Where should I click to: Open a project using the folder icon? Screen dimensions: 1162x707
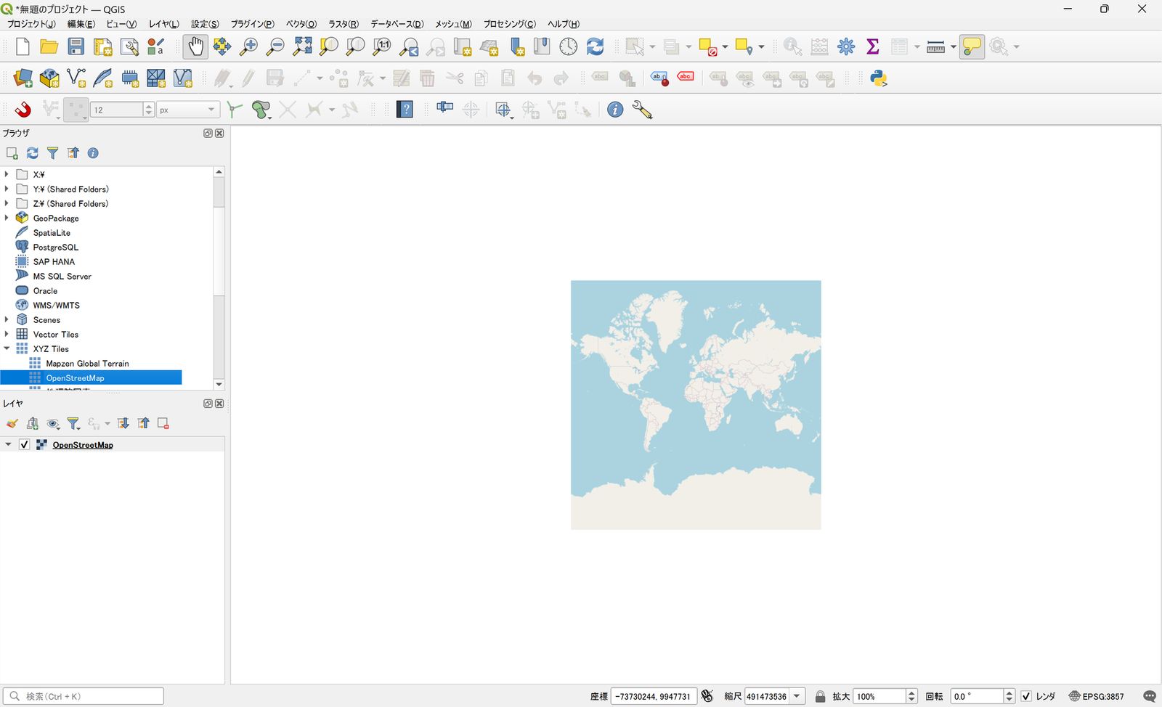pyautogui.click(x=49, y=46)
